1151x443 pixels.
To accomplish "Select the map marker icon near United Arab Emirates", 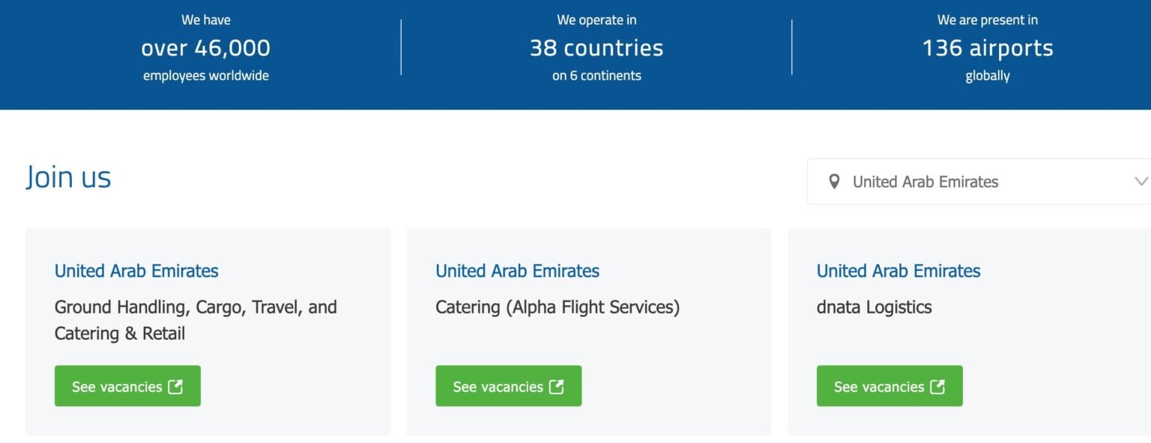I will tap(834, 181).
